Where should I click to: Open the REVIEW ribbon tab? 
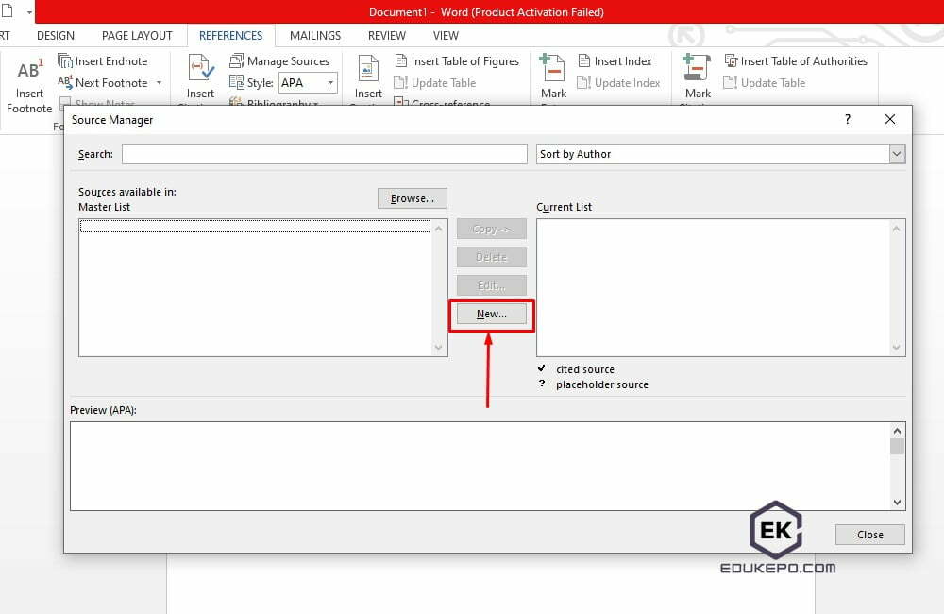(x=386, y=35)
